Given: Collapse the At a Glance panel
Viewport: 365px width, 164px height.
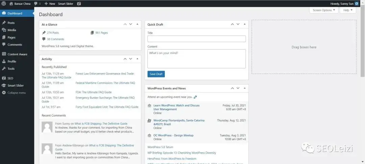Looking at the screenshot, I should (x=137, y=24).
